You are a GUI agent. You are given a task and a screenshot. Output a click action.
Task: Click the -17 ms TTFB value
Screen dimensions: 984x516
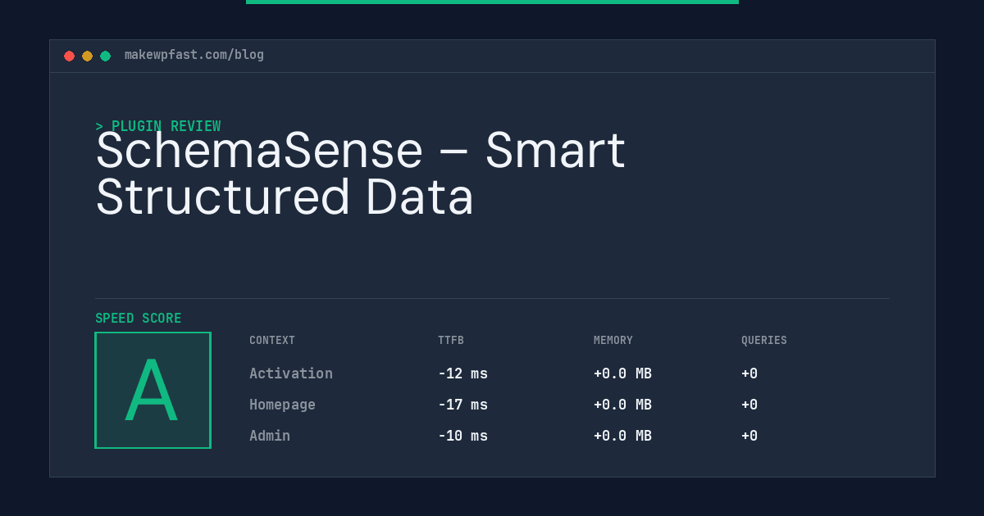pos(462,405)
